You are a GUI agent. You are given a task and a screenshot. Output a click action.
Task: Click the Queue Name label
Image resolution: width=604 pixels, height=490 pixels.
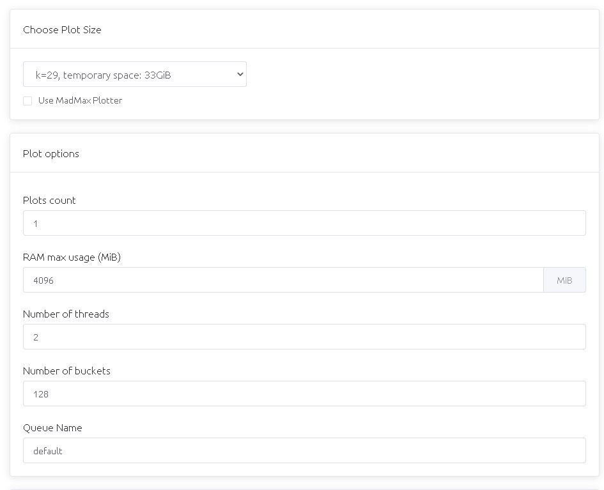pos(52,427)
